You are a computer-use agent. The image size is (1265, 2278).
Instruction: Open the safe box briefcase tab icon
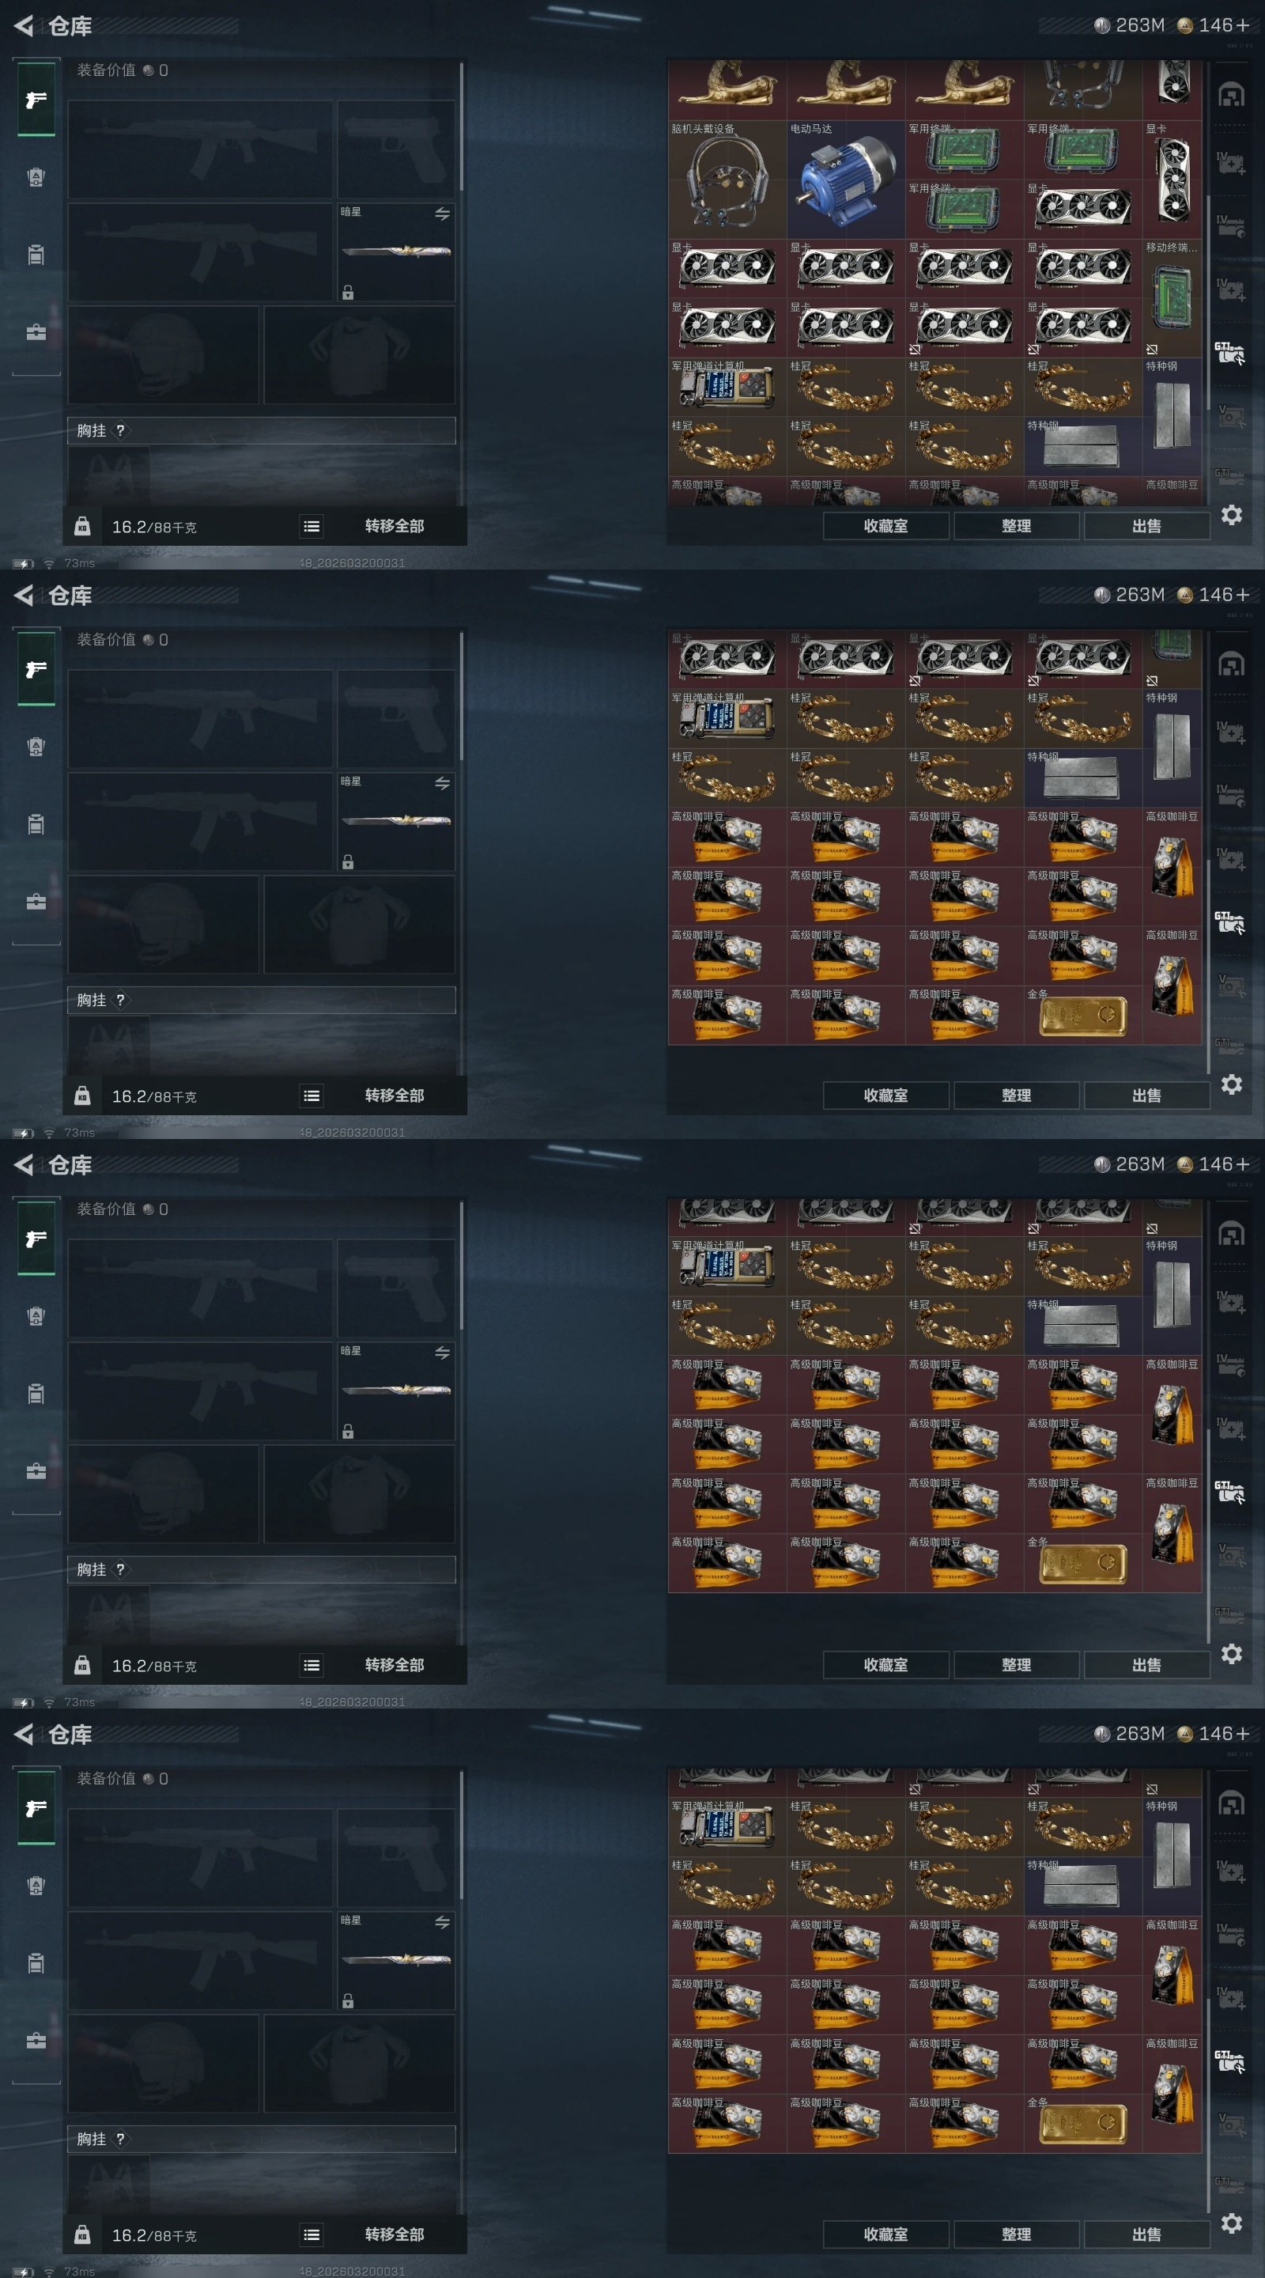[x=36, y=332]
